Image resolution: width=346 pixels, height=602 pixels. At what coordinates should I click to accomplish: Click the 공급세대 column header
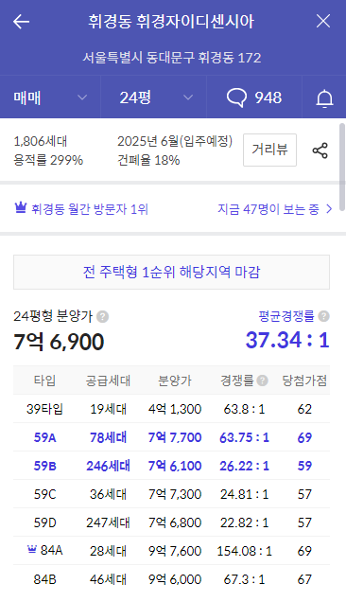(x=108, y=381)
